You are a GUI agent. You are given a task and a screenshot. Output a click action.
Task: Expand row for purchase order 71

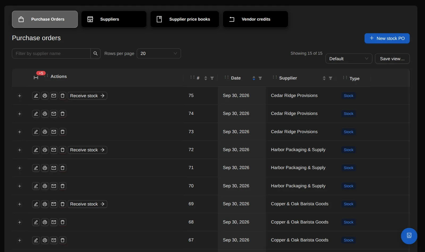[20, 168]
